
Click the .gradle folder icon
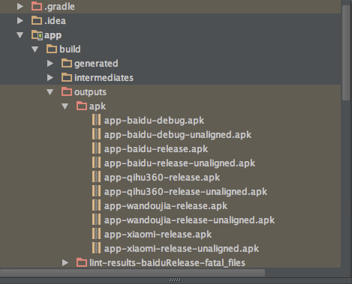(37, 6)
